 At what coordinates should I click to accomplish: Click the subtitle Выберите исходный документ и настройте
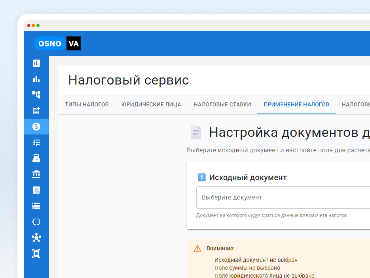coord(278,150)
